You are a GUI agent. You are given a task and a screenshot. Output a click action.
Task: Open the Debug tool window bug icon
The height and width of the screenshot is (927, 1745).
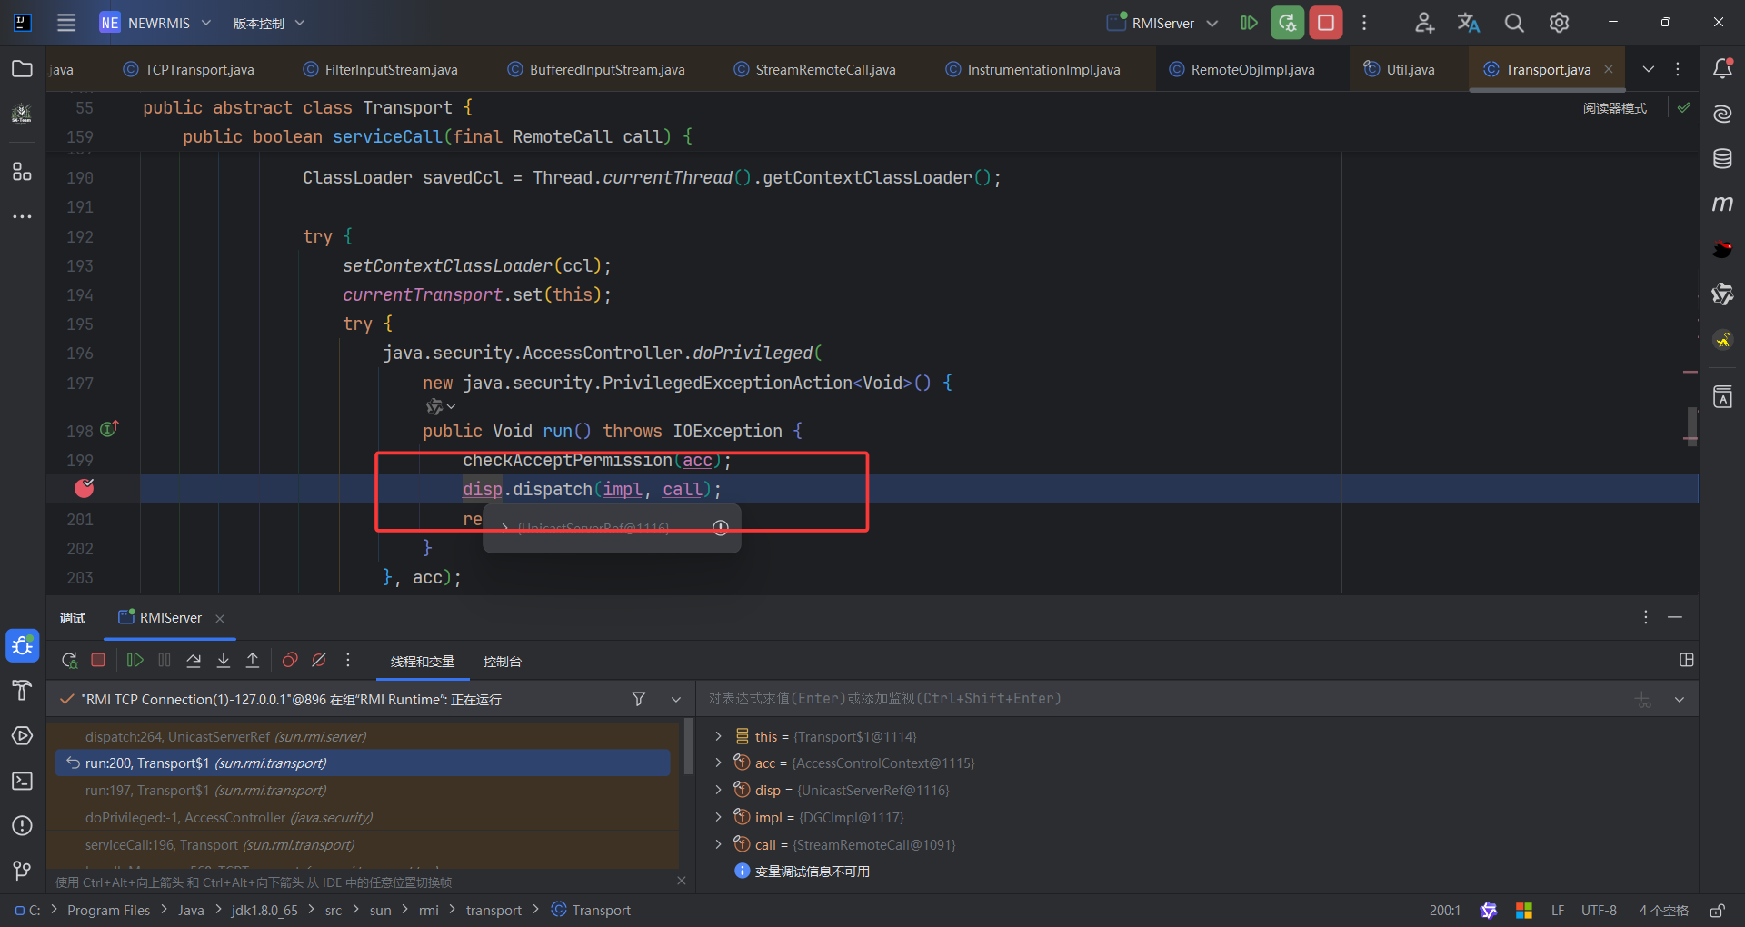(x=22, y=646)
